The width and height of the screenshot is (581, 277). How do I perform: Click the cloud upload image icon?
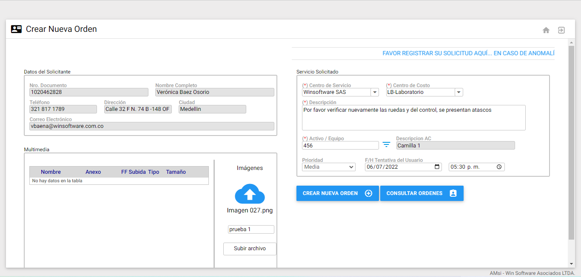(x=250, y=194)
